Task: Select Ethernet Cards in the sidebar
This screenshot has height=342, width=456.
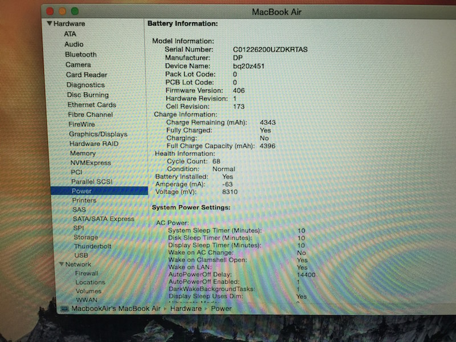Action: tap(92, 105)
